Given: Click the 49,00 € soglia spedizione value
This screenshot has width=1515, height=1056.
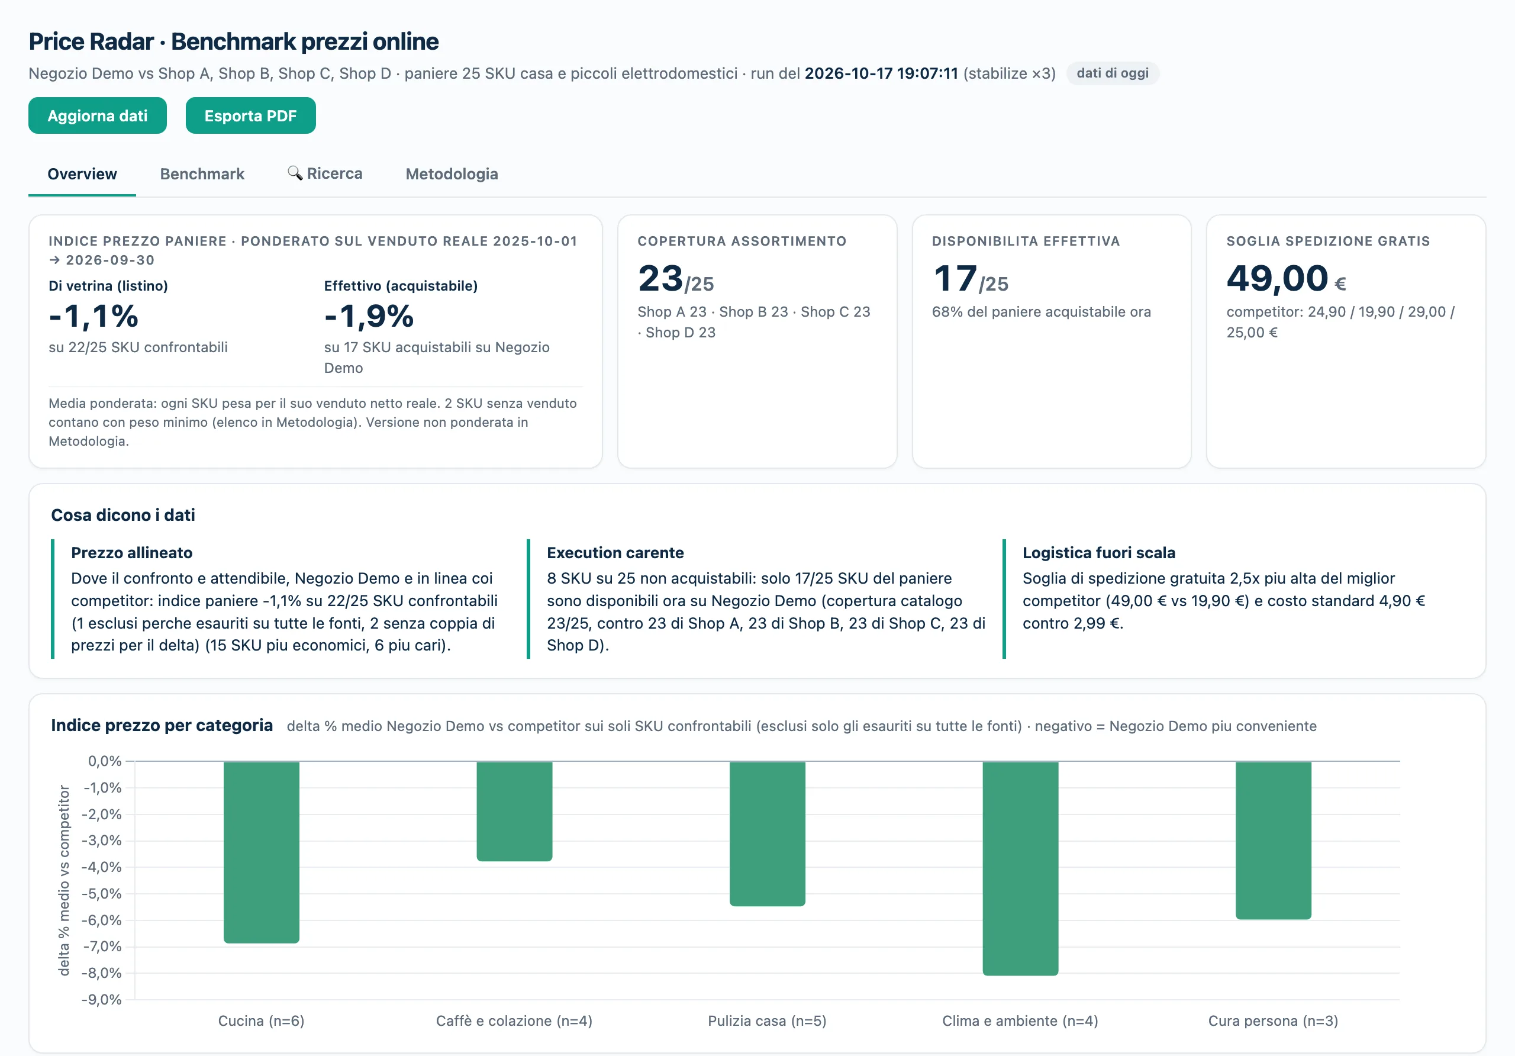Looking at the screenshot, I should [x=1286, y=279].
